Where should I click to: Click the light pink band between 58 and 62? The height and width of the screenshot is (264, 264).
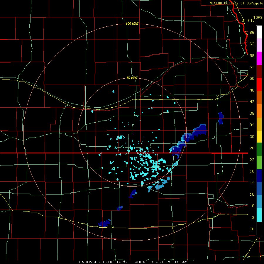coord(259,45)
